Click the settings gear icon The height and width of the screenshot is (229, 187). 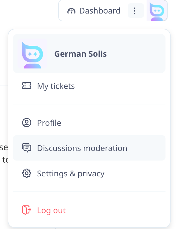[x=26, y=173]
